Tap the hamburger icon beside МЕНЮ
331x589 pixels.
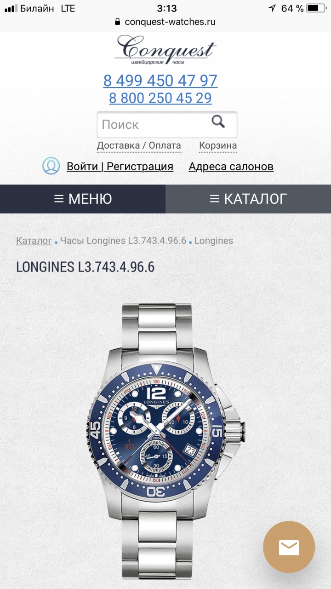59,199
